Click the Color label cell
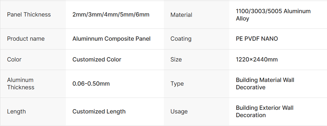 coord(14,60)
